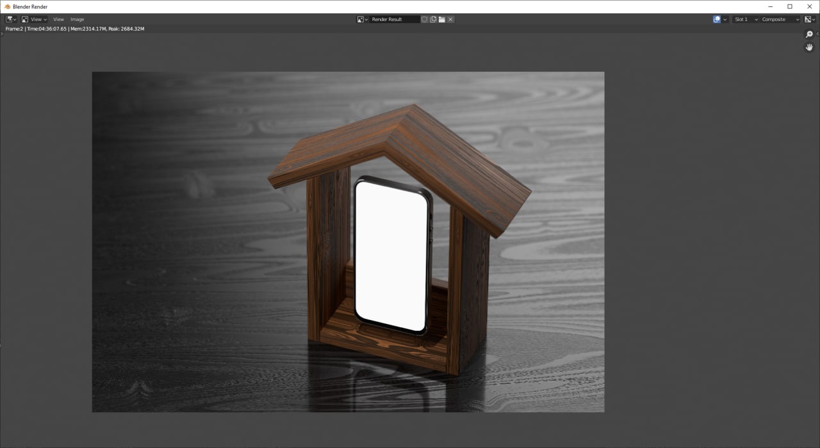This screenshot has width=820, height=448.
Task: Open the View menu
Action: (58, 19)
